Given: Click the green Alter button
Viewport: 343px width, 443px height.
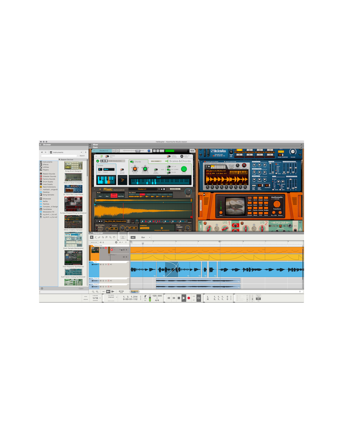Looking at the screenshot, I should (184, 169).
